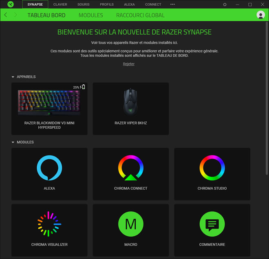Switch to the Synapse tab
Image resolution: width=269 pixels, height=259 pixels.
point(35,4)
